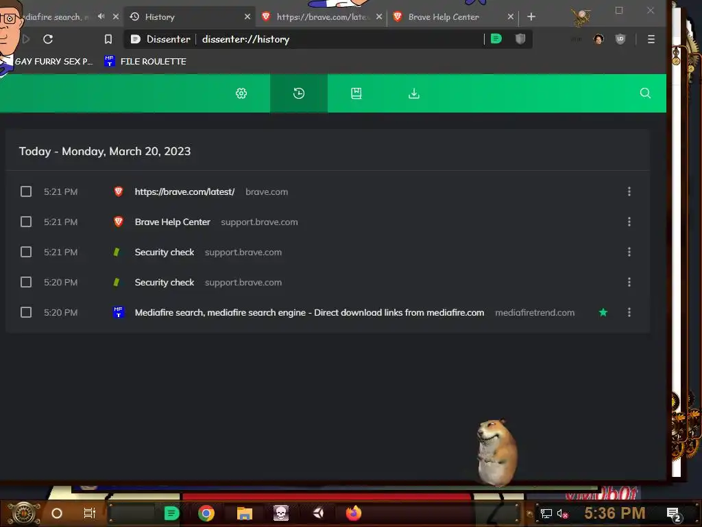Open more options for Brave Help Center row
The image size is (702, 527).
pos(629,222)
